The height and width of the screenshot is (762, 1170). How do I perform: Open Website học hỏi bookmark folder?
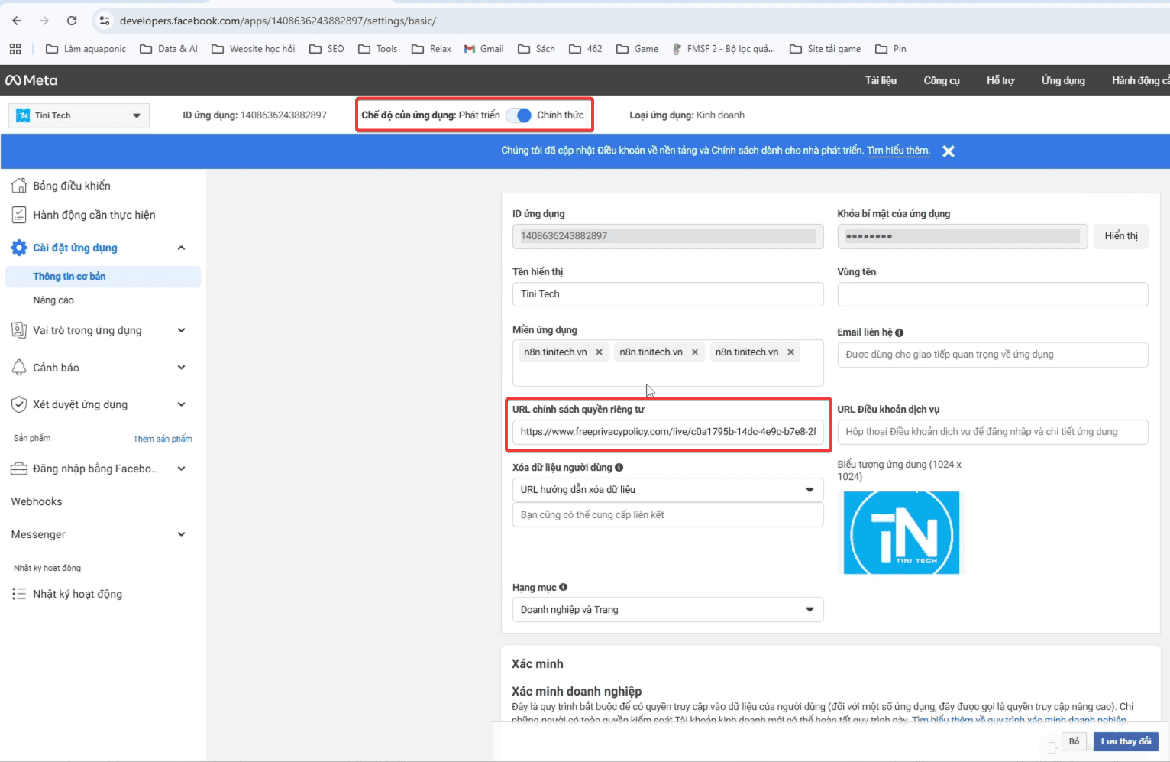pyautogui.click(x=253, y=49)
